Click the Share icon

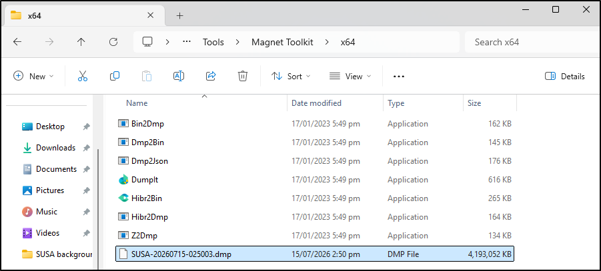tap(211, 76)
